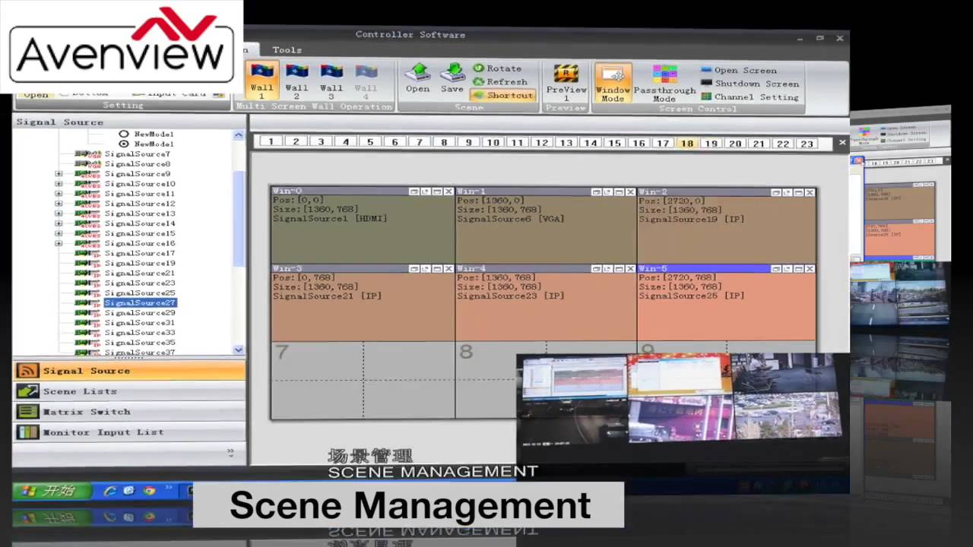This screenshot has width=973, height=547.
Task: Activate Window Mode
Action: 613,83
